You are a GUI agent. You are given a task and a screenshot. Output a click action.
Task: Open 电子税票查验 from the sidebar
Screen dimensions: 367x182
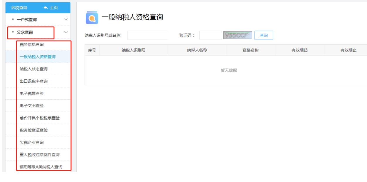coord(31,93)
